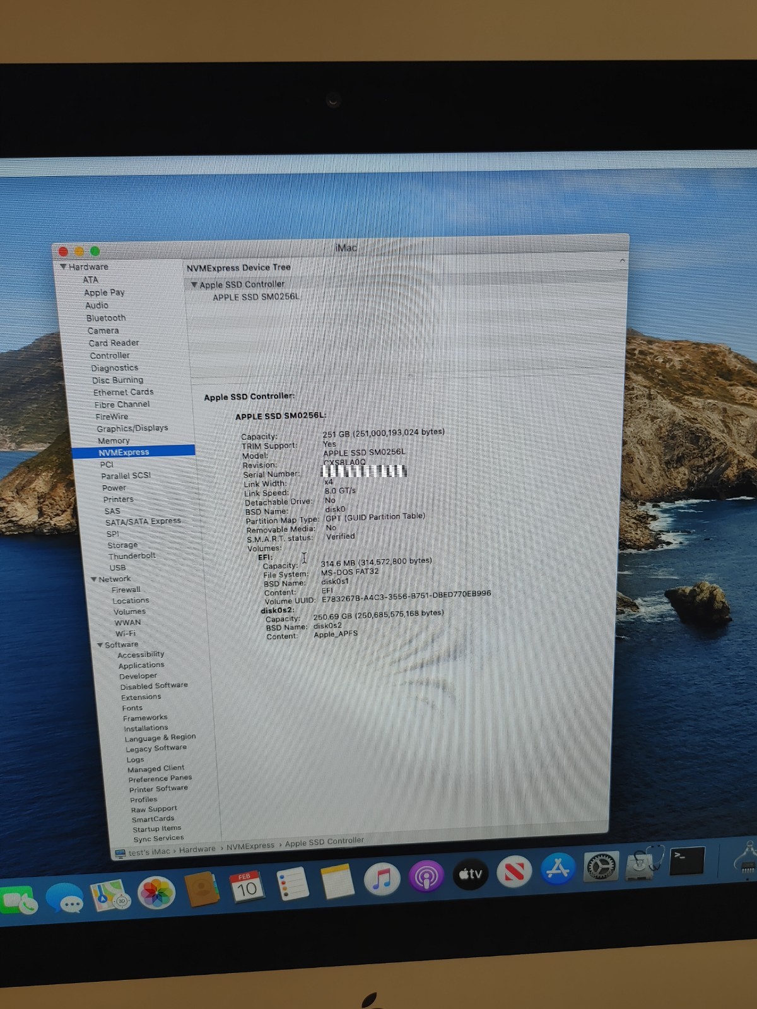The image size is (757, 1009).
Task: Click the chevron at window's top right
Action: [622, 260]
